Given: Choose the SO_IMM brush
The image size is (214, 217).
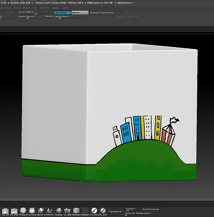Looking at the screenshot, I should (67, 211).
